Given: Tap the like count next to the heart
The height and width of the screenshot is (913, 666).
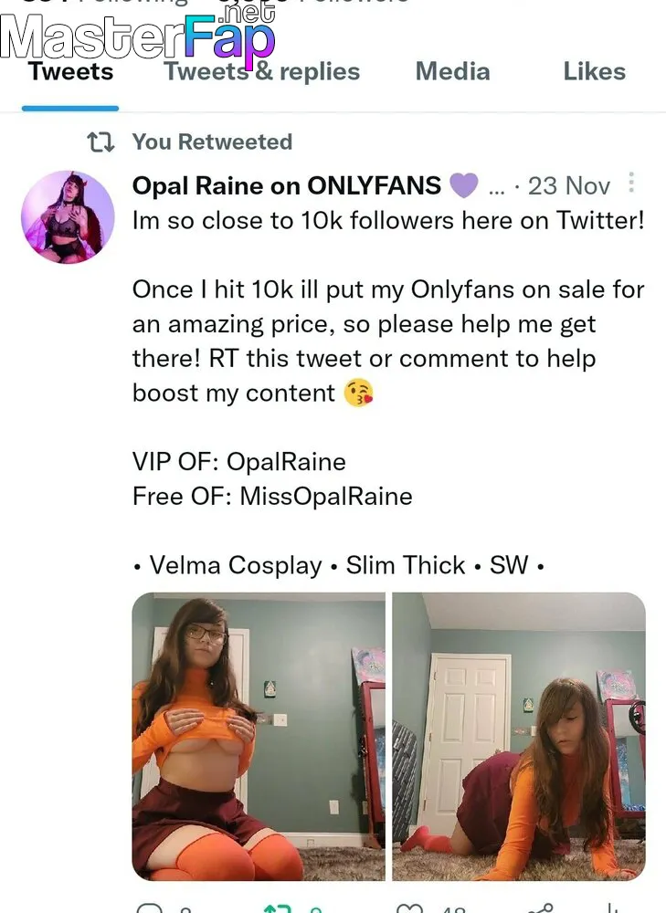Looking at the screenshot, I should 453,909.
